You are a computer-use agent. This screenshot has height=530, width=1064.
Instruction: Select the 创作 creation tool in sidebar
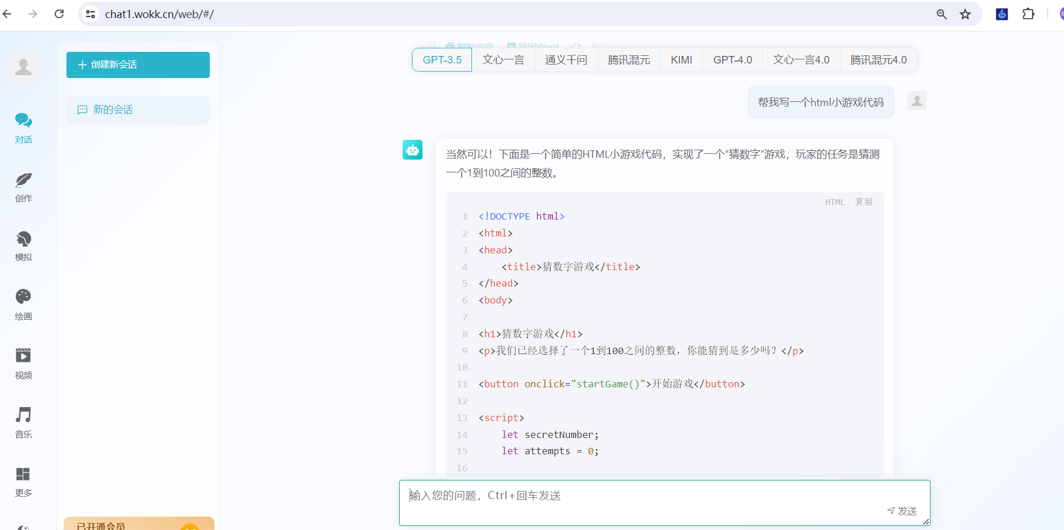point(23,188)
